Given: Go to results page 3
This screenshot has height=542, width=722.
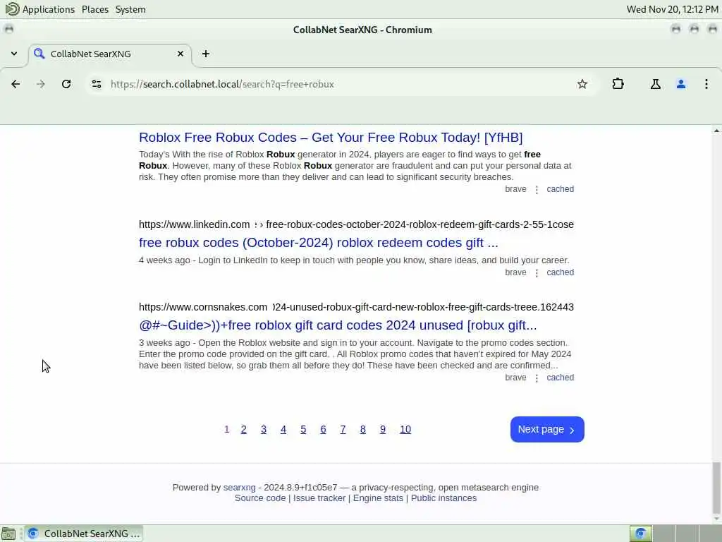Looking at the screenshot, I should 264,429.
